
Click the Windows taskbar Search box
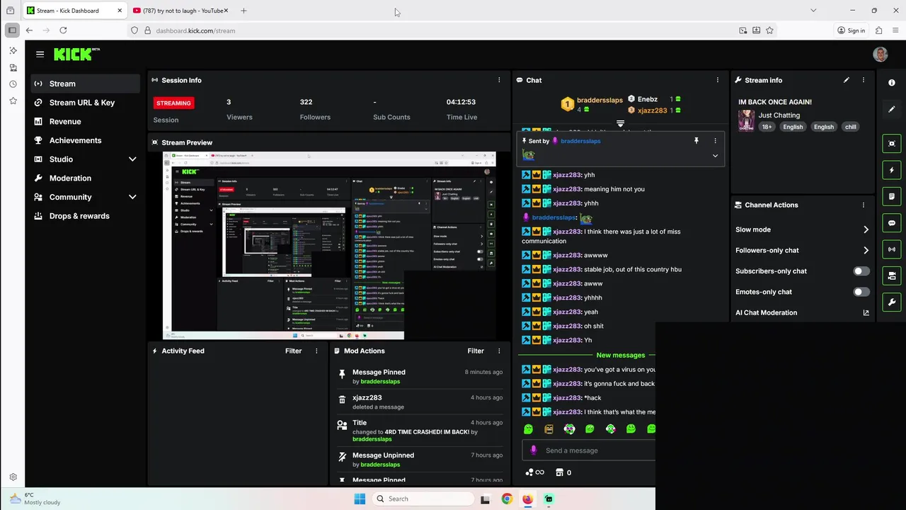[x=422, y=499]
